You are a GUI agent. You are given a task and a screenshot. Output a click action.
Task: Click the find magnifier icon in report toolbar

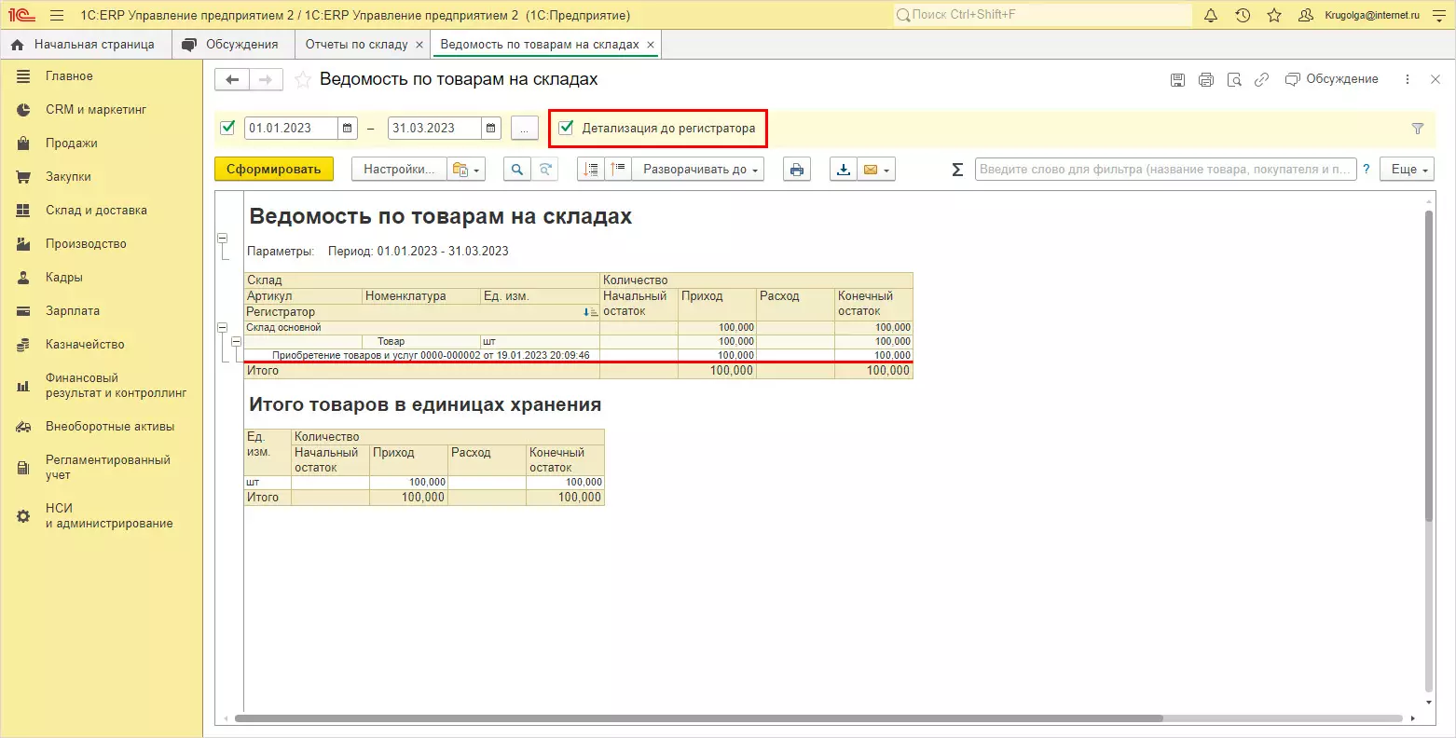tap(516, 170)
